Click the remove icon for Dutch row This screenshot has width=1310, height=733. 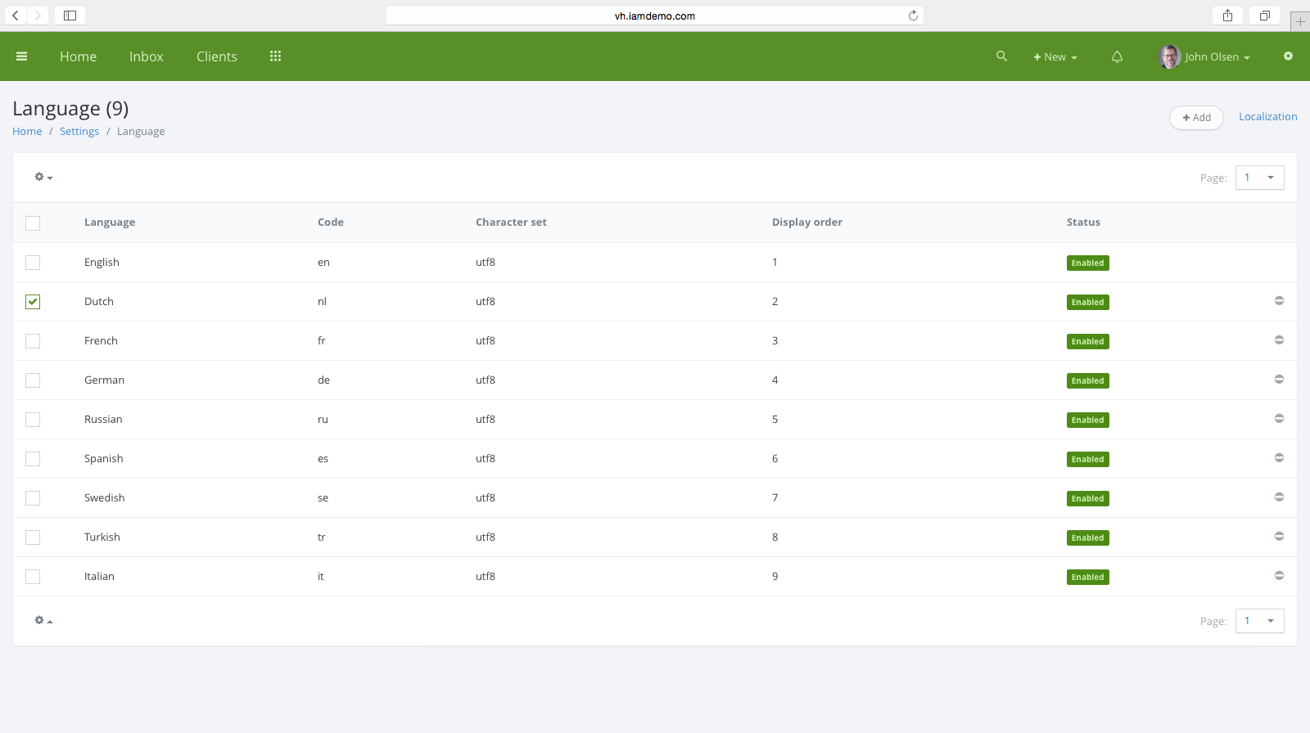point(1279,301)
